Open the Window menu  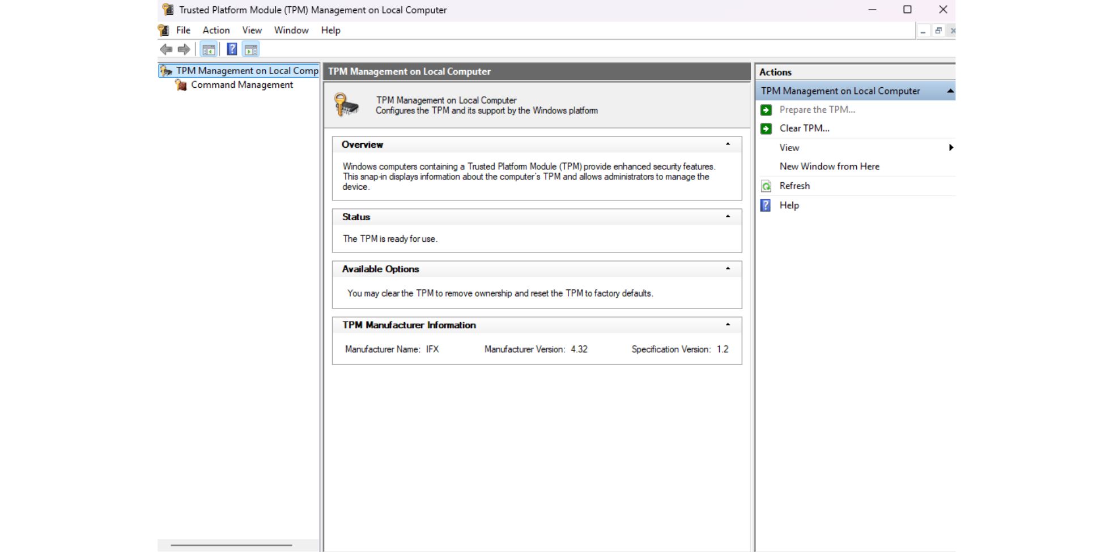coord(291,30)
